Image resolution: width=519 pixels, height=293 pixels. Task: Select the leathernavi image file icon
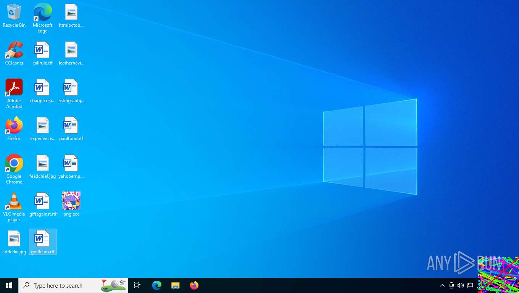[71, 54]
